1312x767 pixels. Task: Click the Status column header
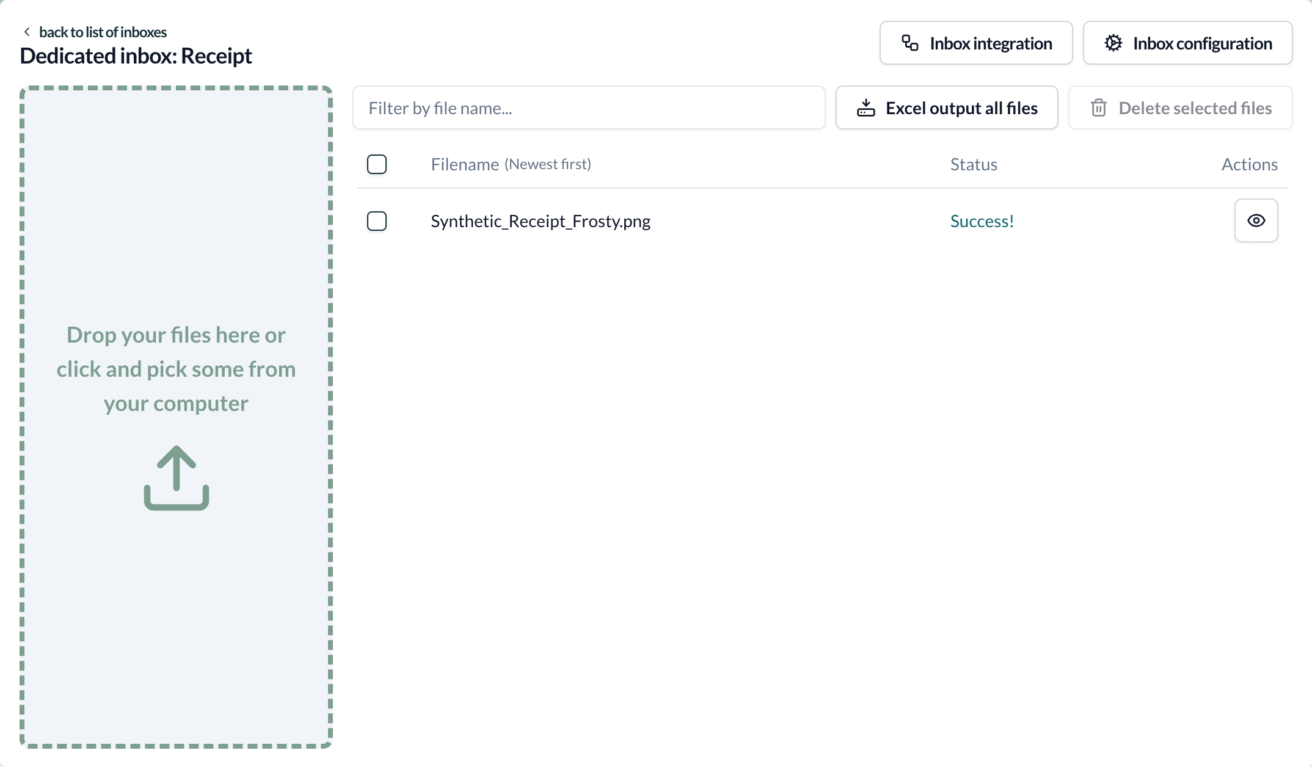point(974,164)
